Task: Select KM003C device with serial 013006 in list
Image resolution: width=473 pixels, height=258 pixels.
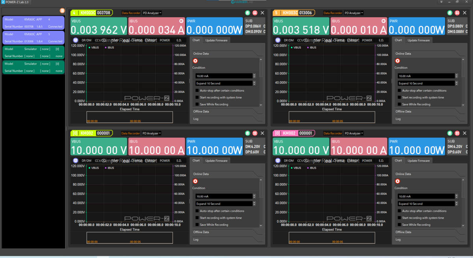Action: (34, 37)
